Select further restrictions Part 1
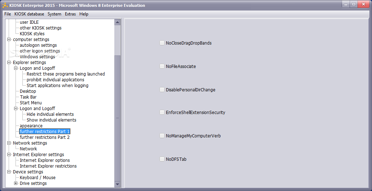The width and height of the screenshot is (372, 191). point(45,131)
